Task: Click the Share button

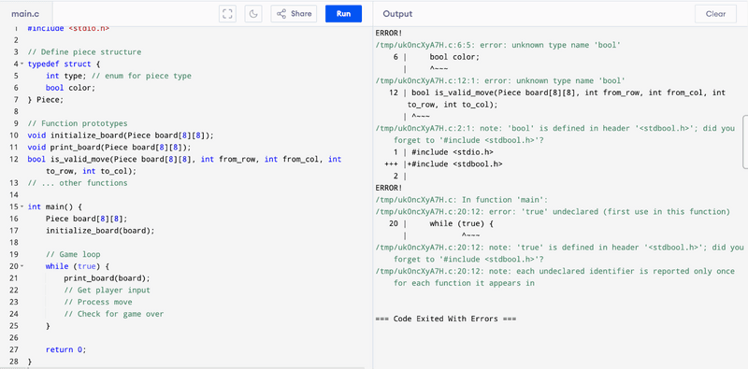Action: tap(294, 14)
